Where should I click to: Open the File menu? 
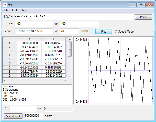point(6,10)
